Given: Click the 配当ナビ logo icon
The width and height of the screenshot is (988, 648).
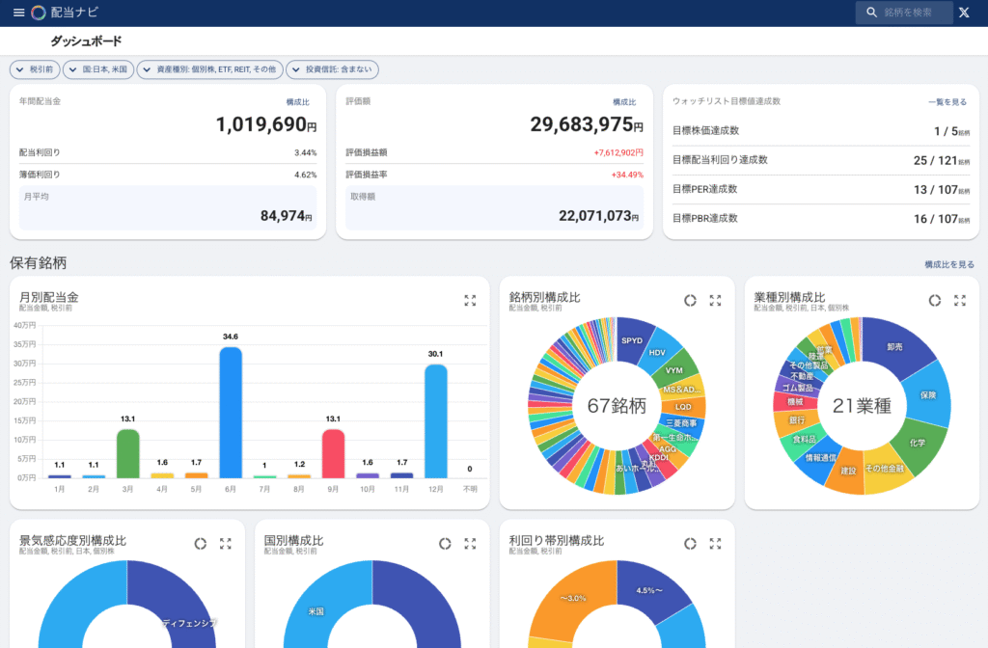Looking at the screenshot, I should click(x=39, y=13).
